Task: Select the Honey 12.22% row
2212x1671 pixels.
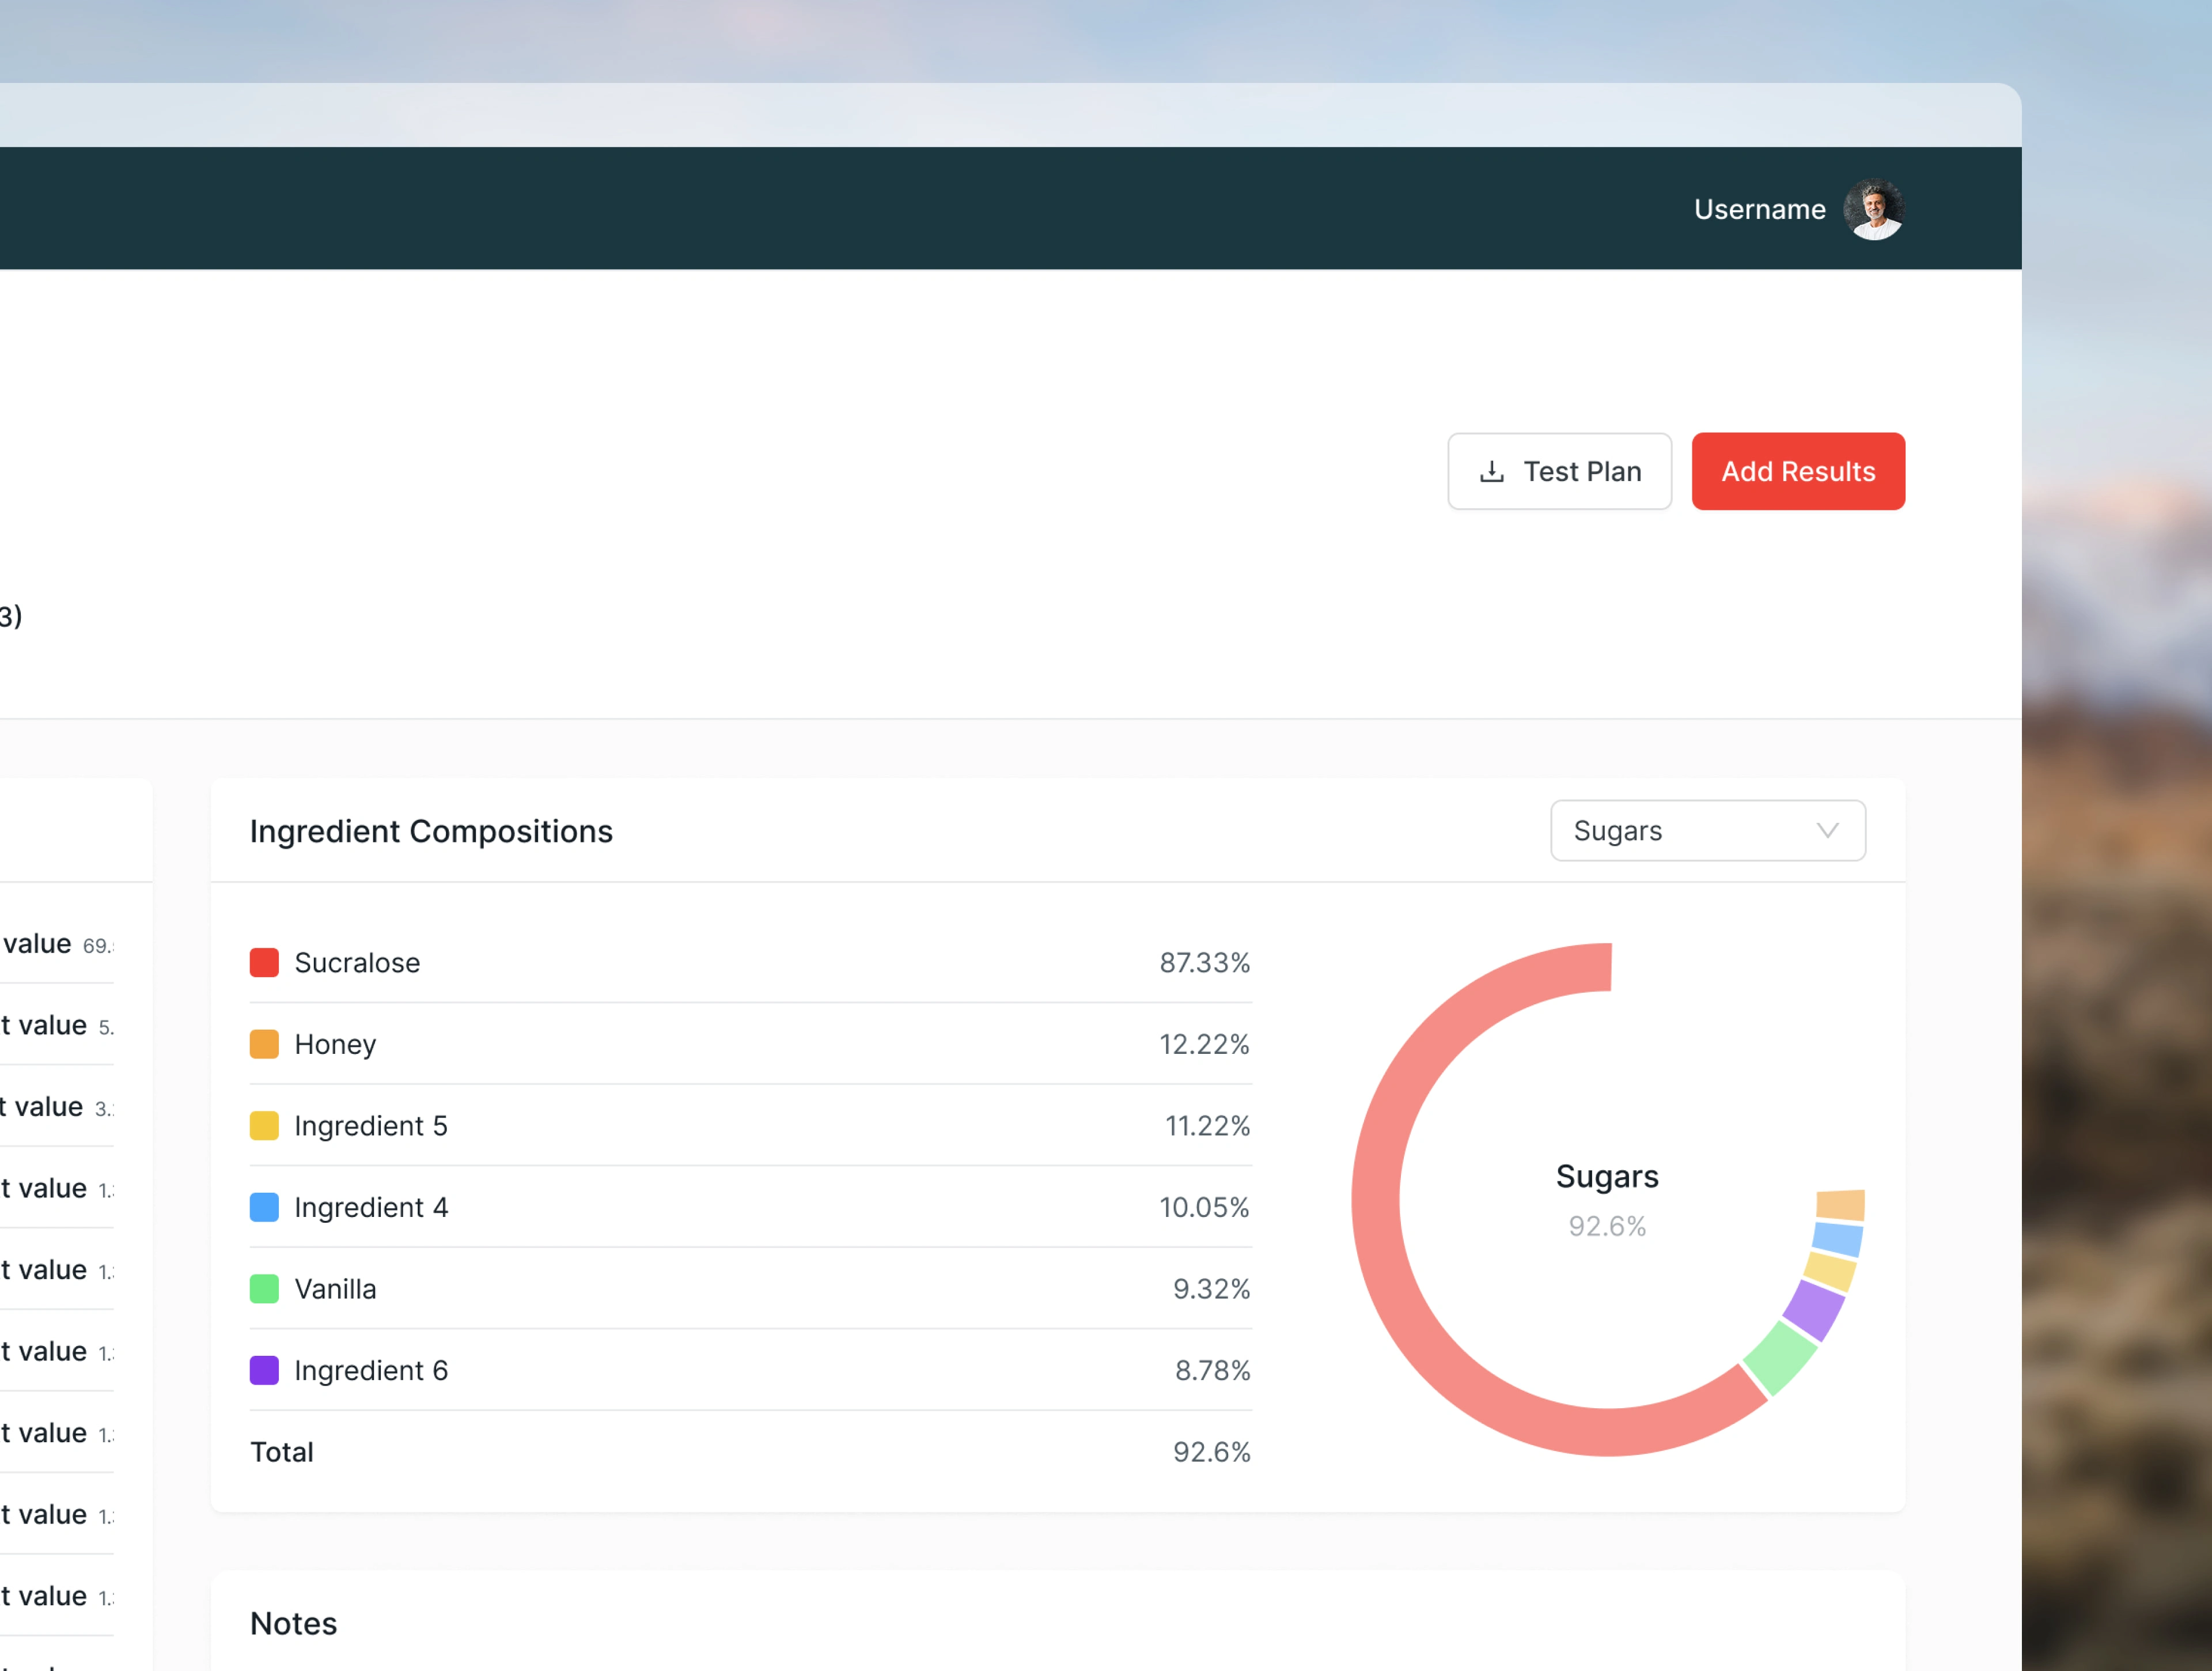Action: point(750,1044)
